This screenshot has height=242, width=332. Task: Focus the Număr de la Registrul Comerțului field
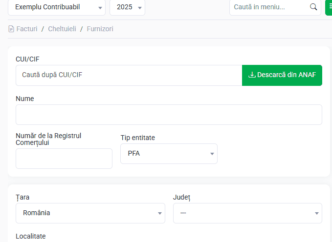coord(64,159)
